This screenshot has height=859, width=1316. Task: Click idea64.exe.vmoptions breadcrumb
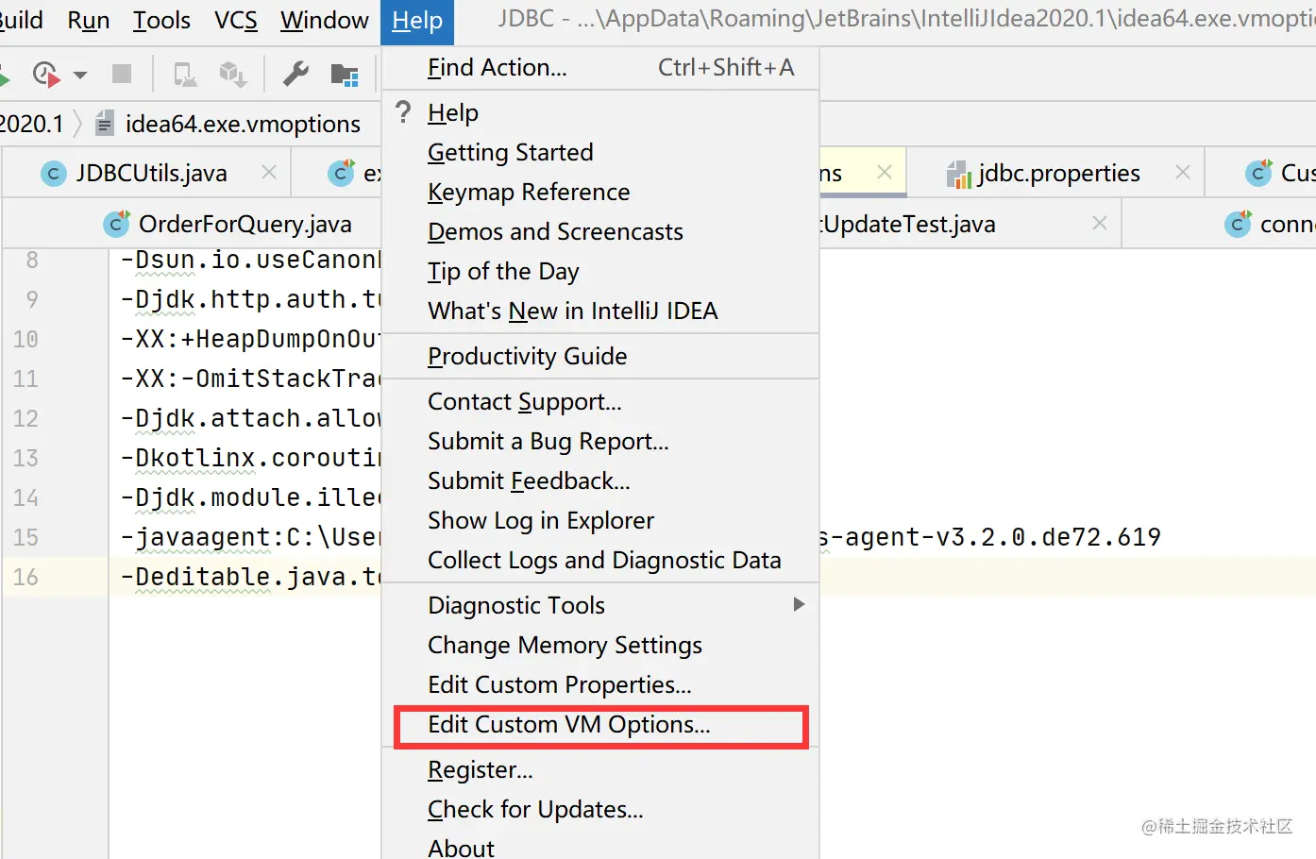[x=242, y=124]
